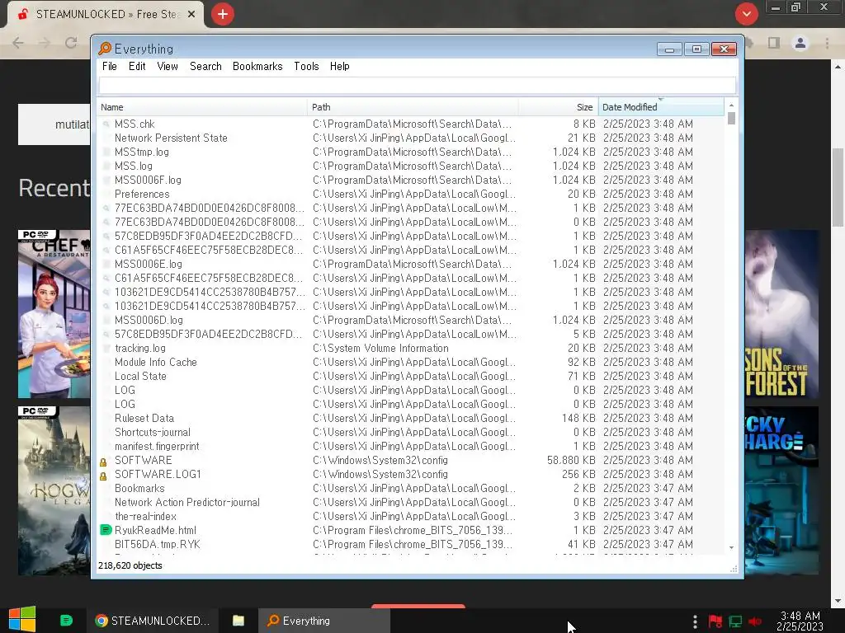Select Network Persistent State file
Screen dimensions: 845x633
(171, 138)
